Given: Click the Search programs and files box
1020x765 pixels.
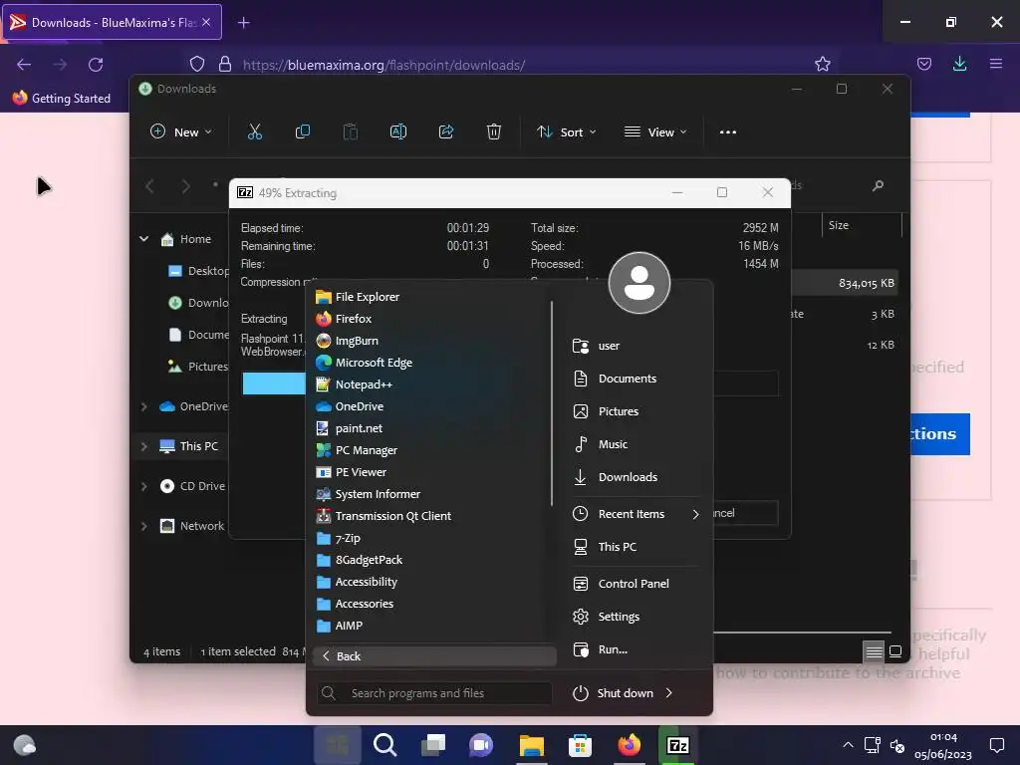Looking at the screenshot, I should (x=434, y=693).
